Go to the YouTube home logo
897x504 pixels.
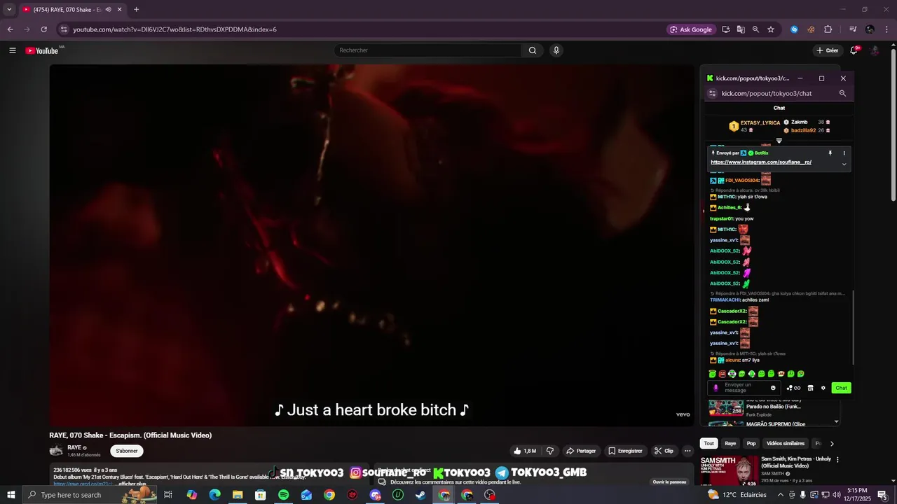pos(42,50)
